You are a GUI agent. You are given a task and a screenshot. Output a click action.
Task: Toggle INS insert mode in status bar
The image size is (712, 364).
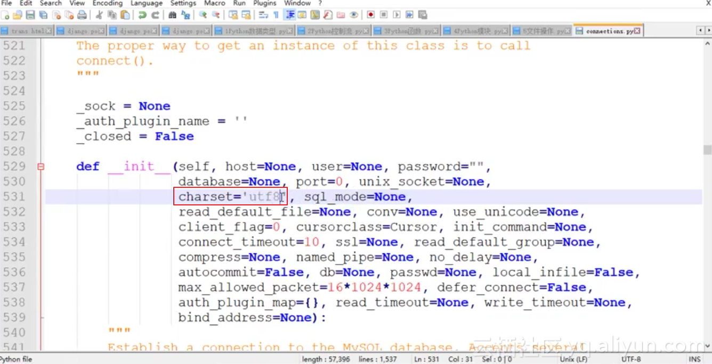(694, 359)
